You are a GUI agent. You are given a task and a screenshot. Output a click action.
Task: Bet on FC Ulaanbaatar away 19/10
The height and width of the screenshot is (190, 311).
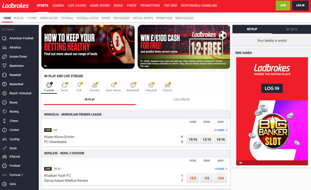coord(221,139)
